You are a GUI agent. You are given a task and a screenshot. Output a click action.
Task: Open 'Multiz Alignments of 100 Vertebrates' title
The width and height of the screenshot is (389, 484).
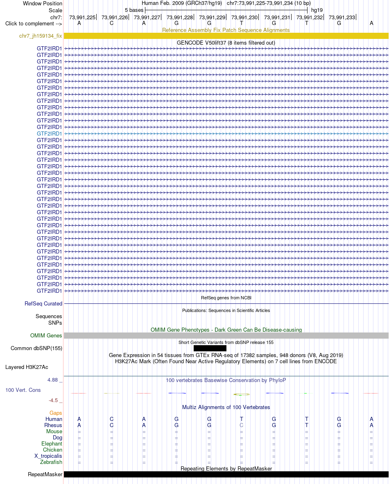(x=226, y=407)
